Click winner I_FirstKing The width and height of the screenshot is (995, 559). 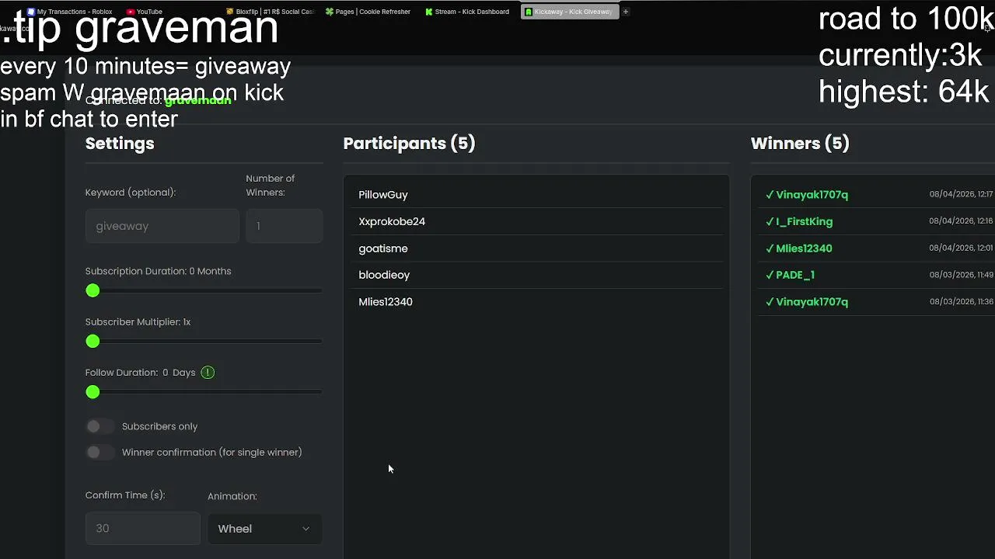point(804,221)
